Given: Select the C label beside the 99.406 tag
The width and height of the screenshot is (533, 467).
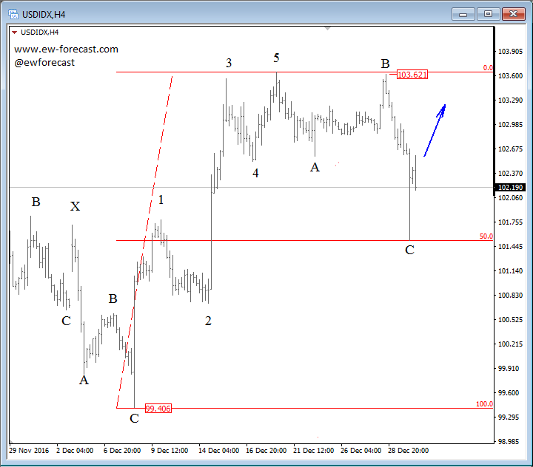Looking at the screenshot, I should pos(134,418).
